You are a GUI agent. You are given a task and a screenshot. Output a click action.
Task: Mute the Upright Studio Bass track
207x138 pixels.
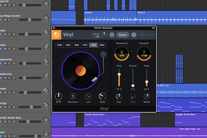click(6, 122)
